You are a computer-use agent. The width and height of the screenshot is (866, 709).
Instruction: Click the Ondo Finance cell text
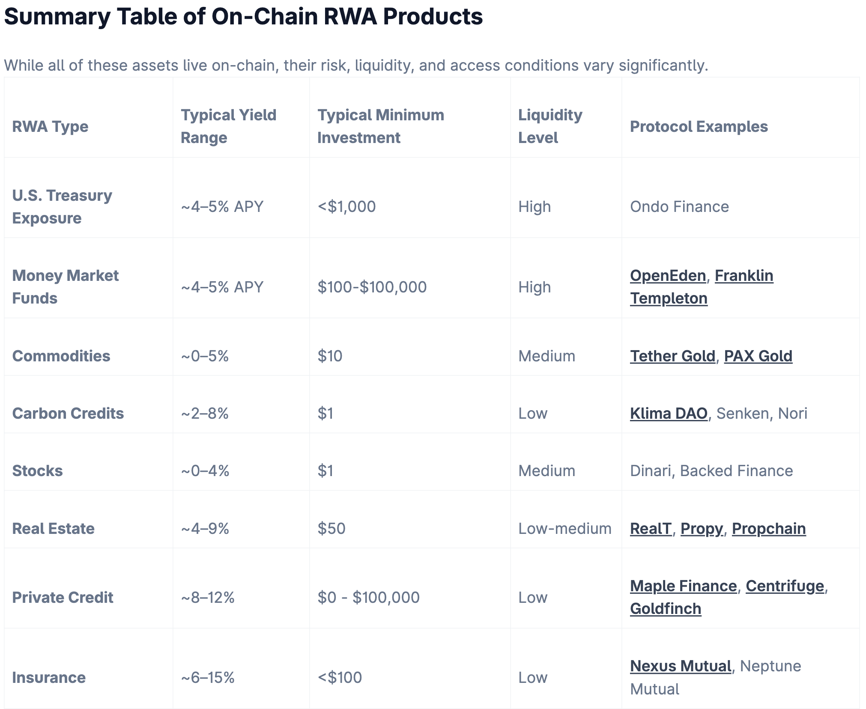[x=679, y=207]
